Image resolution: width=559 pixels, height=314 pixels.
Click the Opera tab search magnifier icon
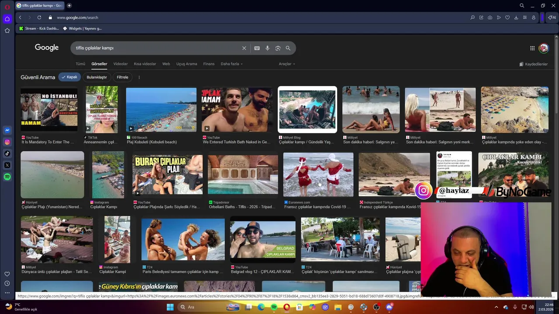(522, 5)
